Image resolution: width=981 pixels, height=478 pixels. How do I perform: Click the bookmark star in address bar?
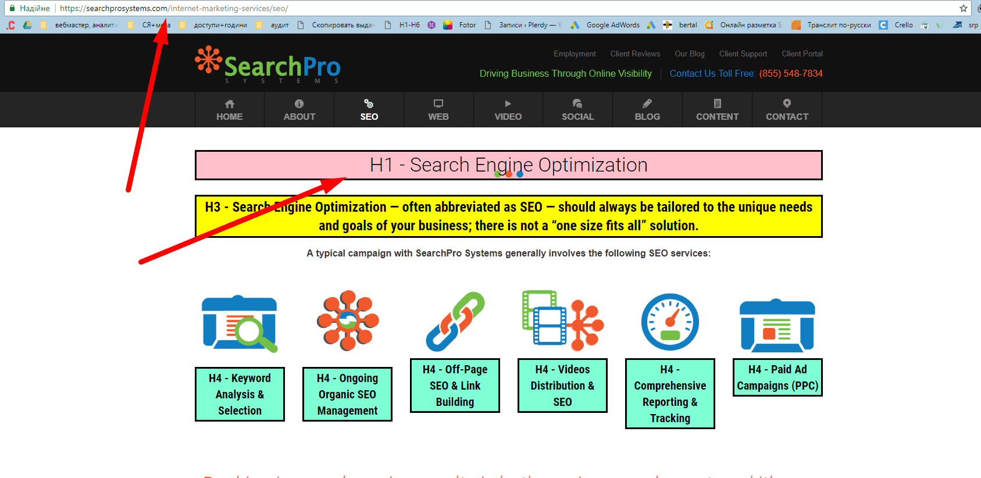(x=964, y=8)
